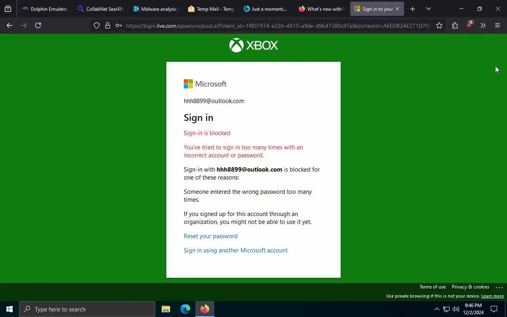Minimize the Firefox window
Screen dimensions: 507x317
pyautogui.click(x=461, y=9)
